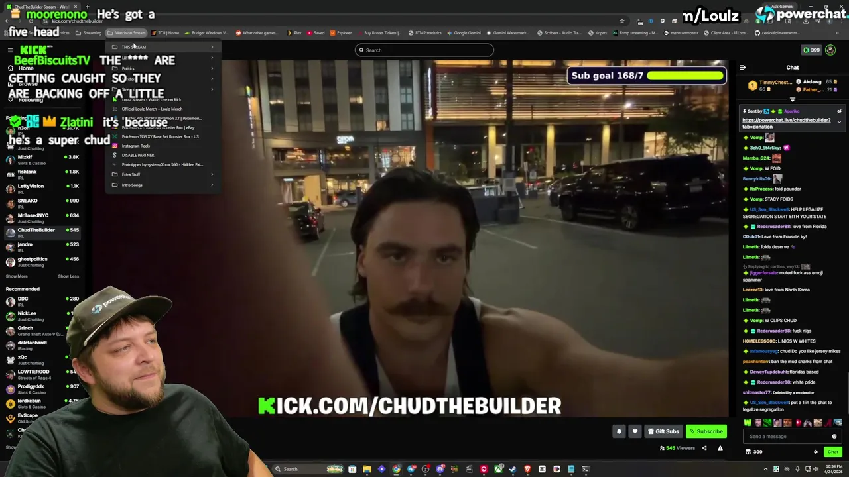
Task: Open ghostpolitics channel in sidebar
Action: tap(42, 262)
